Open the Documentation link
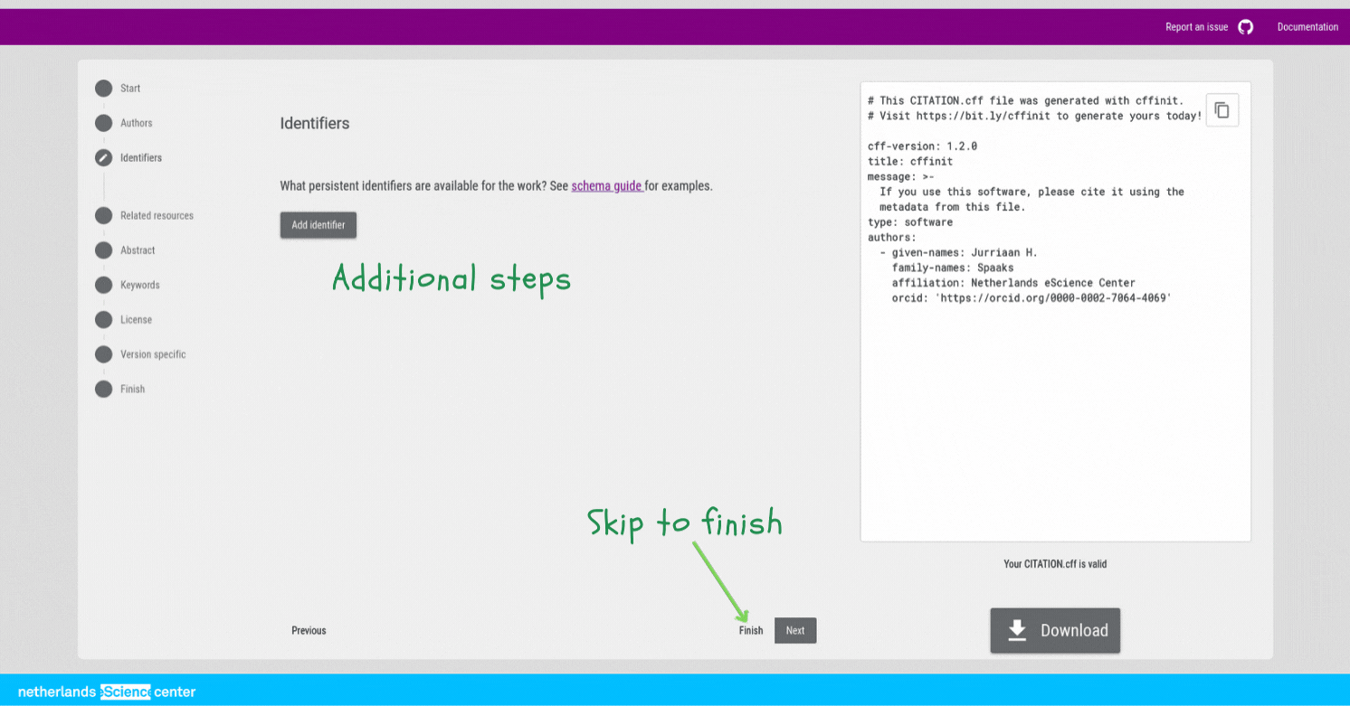The height and width of the screenshot is (706, 1350). pyautogui.click(x=1307, y=27)
